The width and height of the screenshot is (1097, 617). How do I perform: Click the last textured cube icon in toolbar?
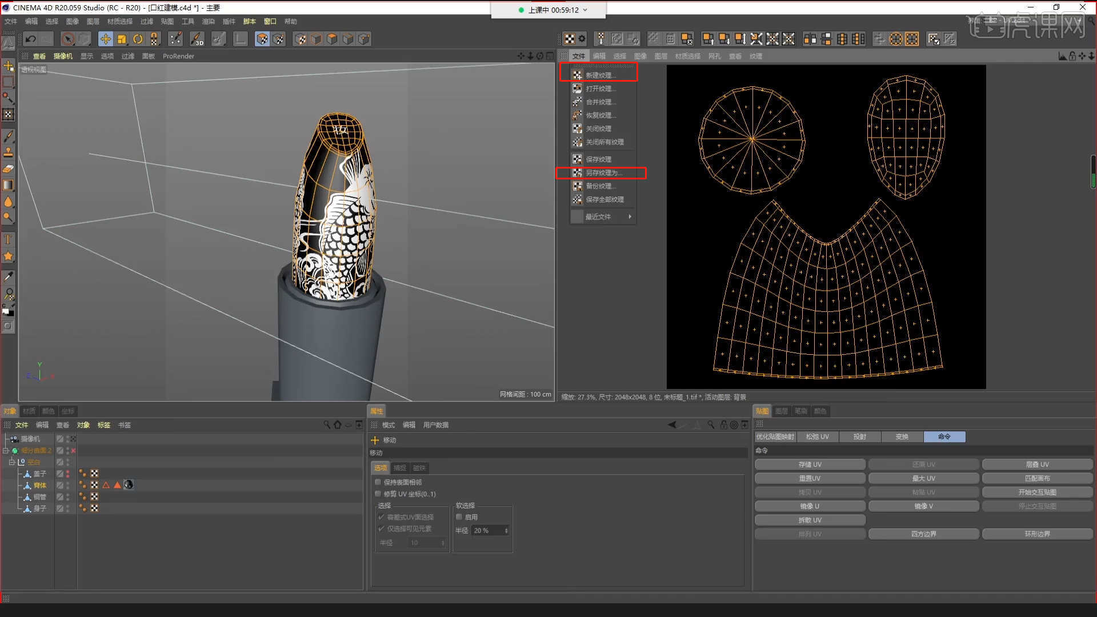364,39
